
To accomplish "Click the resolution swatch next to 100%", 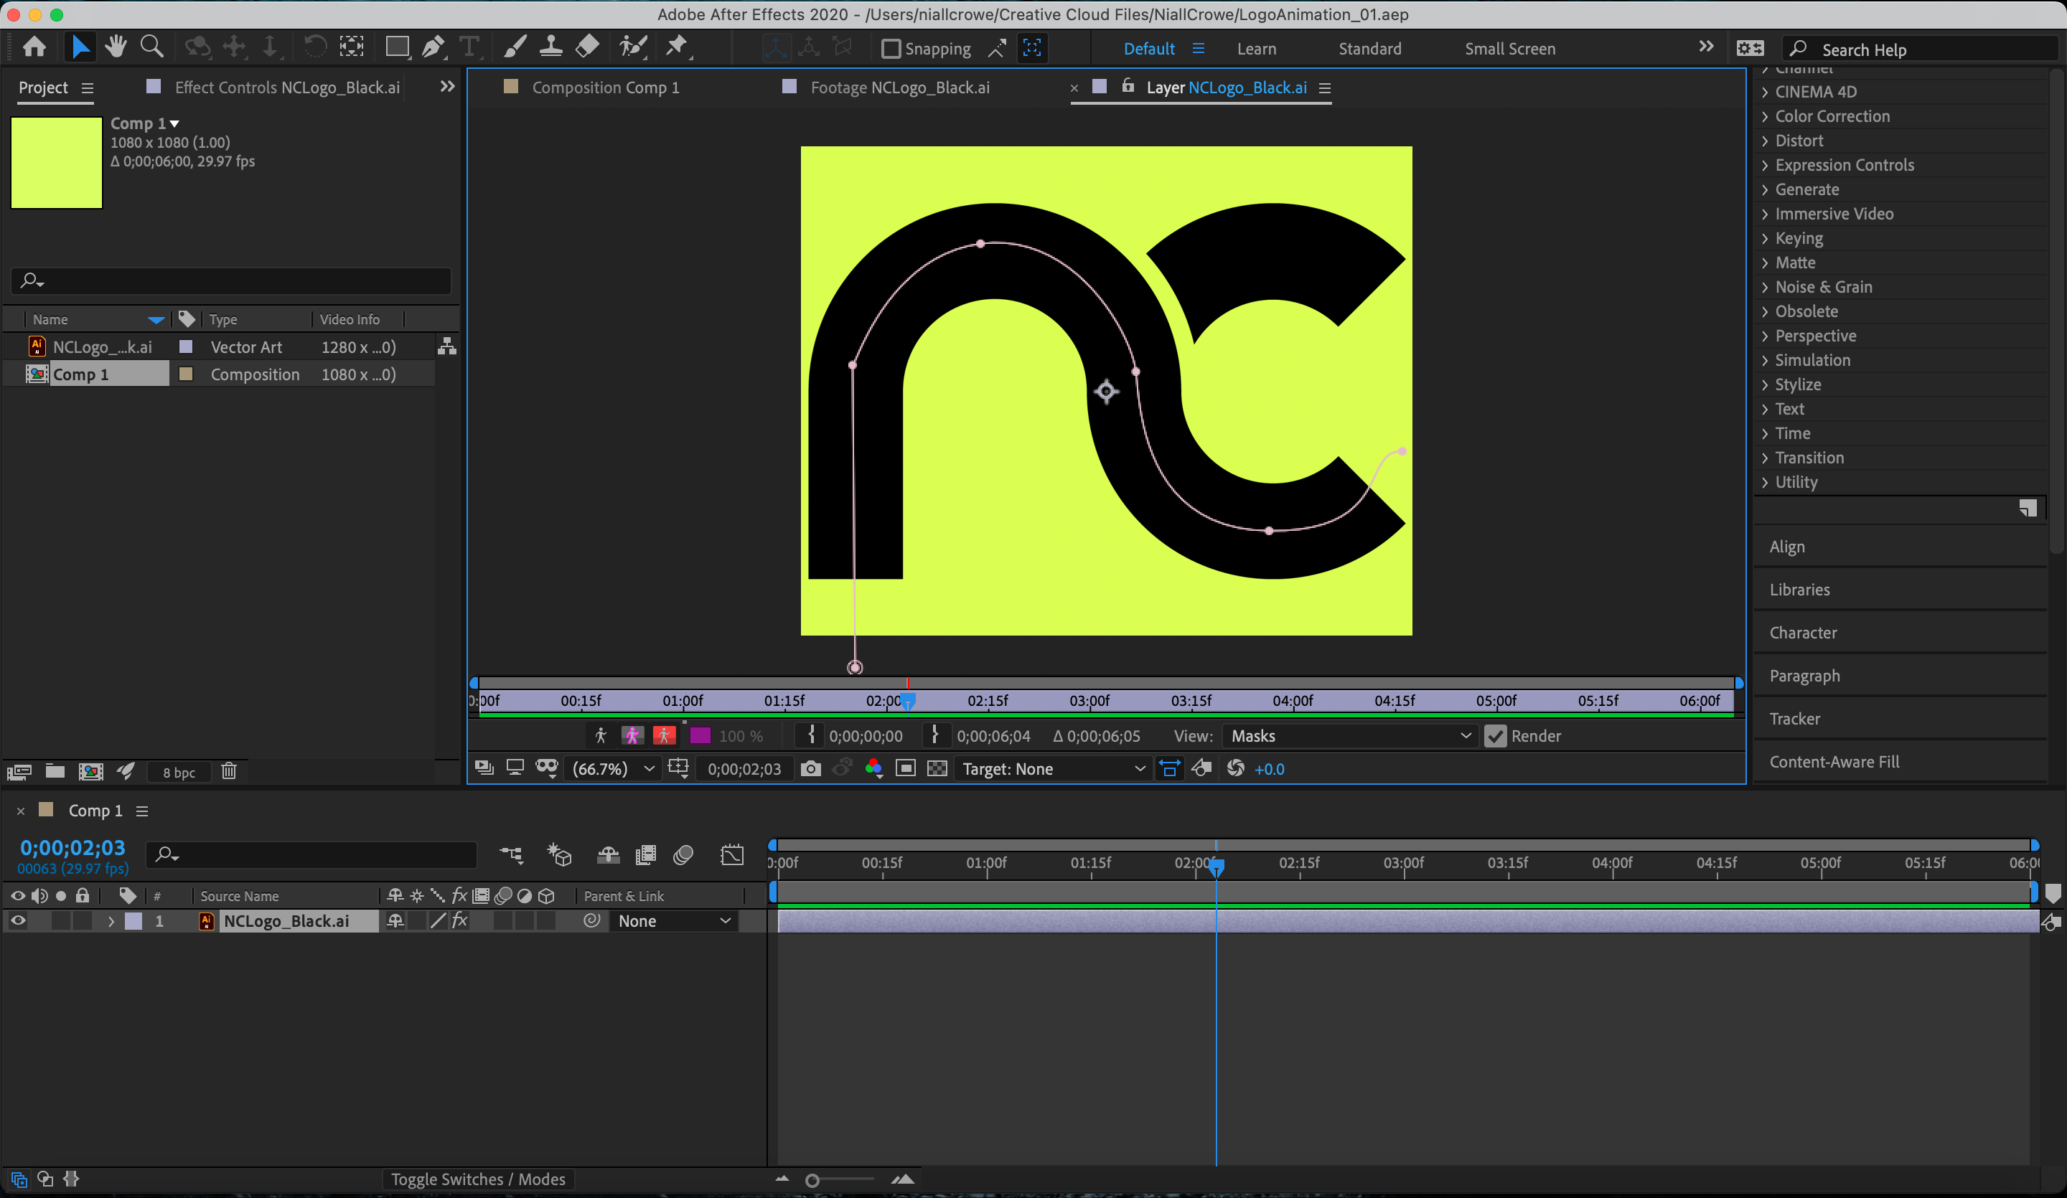I will point(700,735).
